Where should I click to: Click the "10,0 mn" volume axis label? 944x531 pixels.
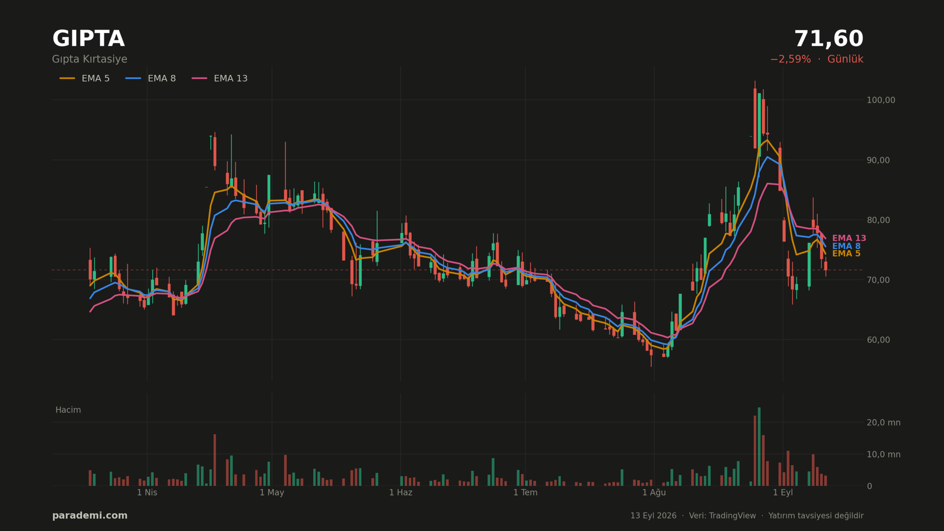[x=883, y=454]
